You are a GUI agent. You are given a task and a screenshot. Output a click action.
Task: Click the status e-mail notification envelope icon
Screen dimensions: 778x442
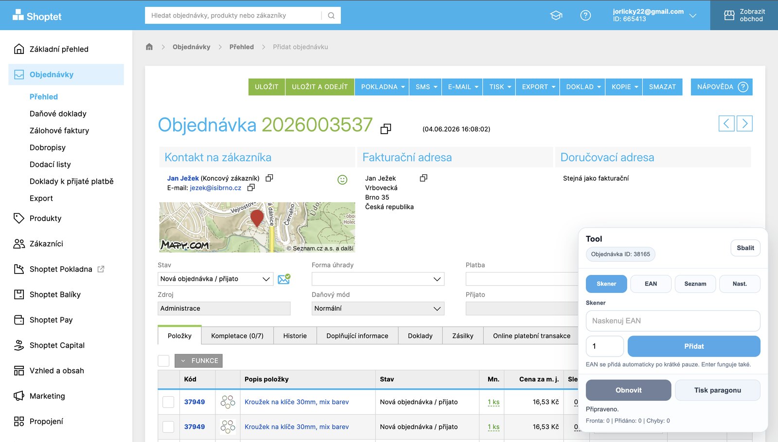click(284, 279)
